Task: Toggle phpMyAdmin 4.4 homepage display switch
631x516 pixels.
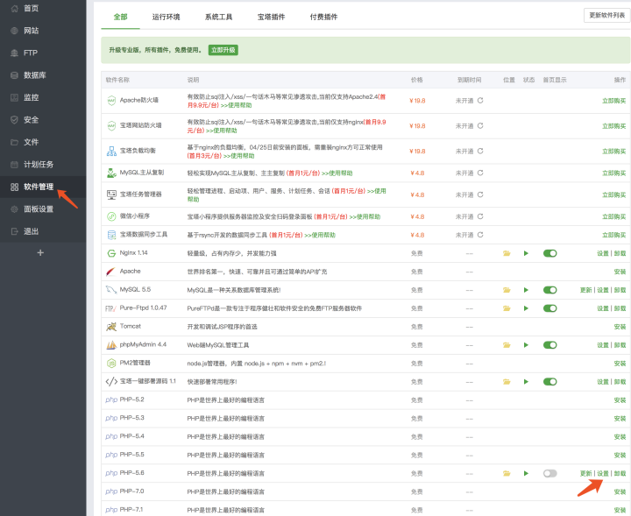Action: point(549,345)
